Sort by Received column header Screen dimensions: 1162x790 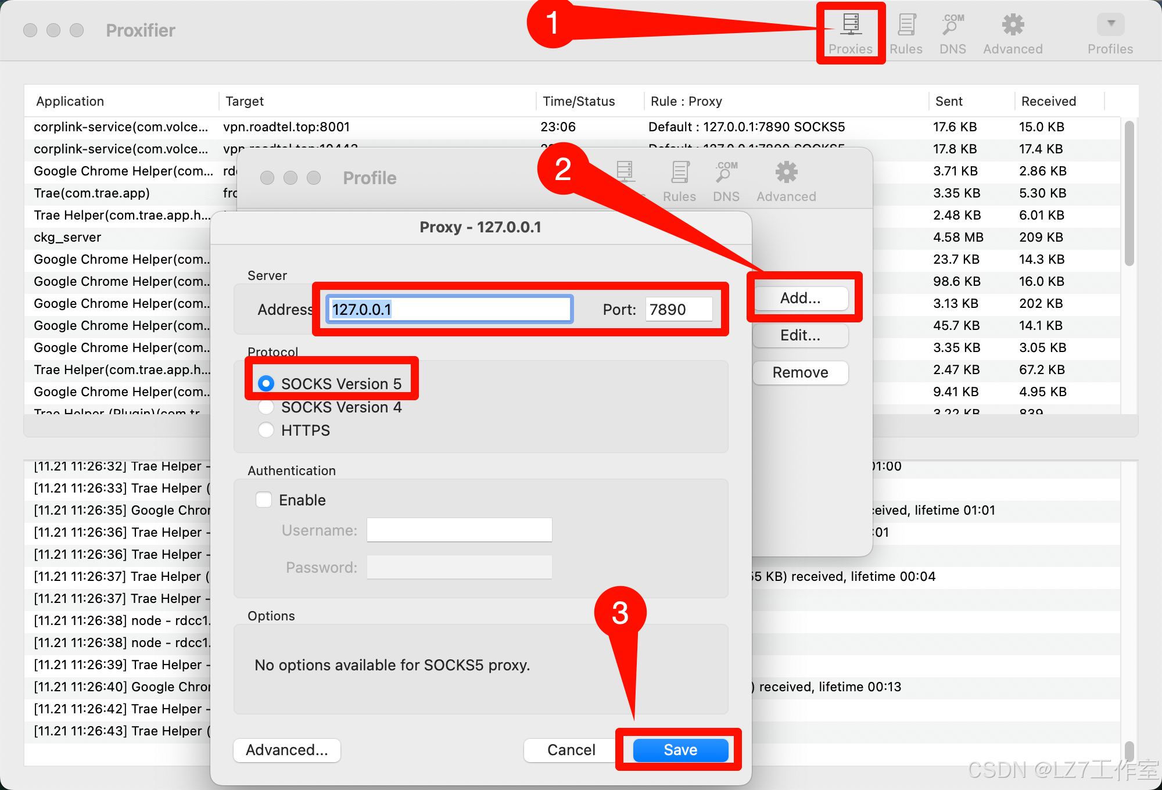click(x=1048, y=101)
